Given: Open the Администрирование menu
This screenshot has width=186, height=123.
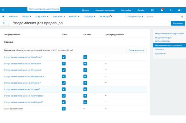Looking at the screenshot, I should pyautogui.click(x=106, y=10).
